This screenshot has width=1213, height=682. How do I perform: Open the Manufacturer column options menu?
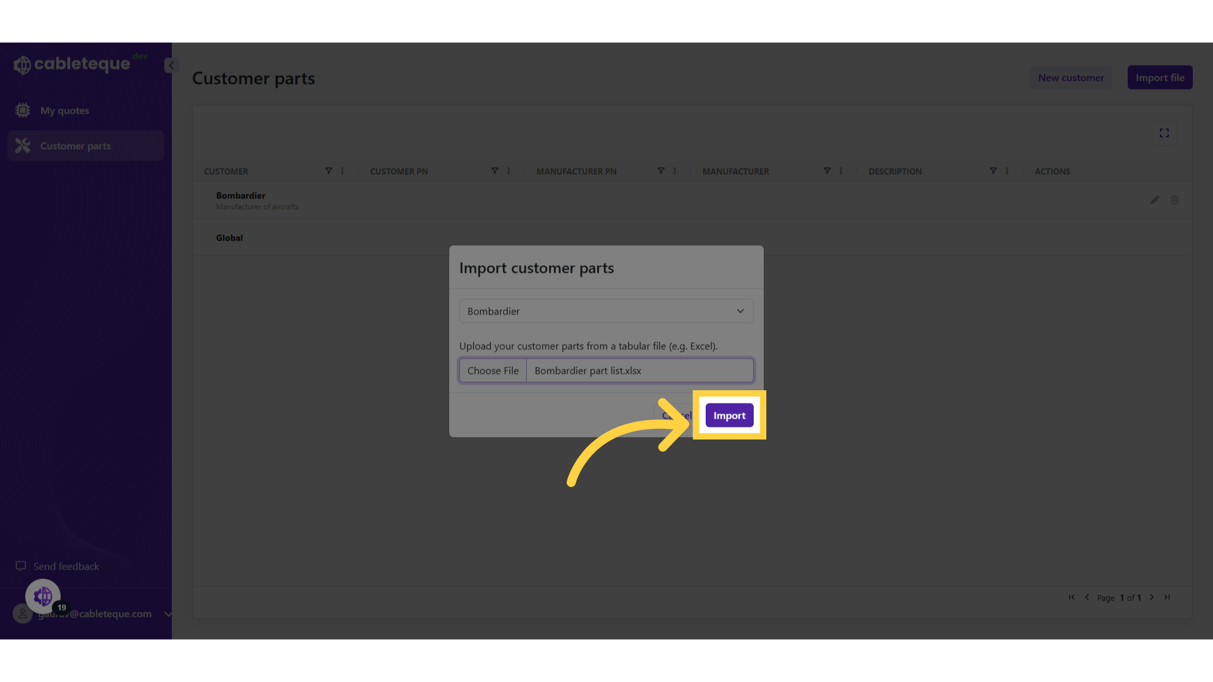point(840,170)
